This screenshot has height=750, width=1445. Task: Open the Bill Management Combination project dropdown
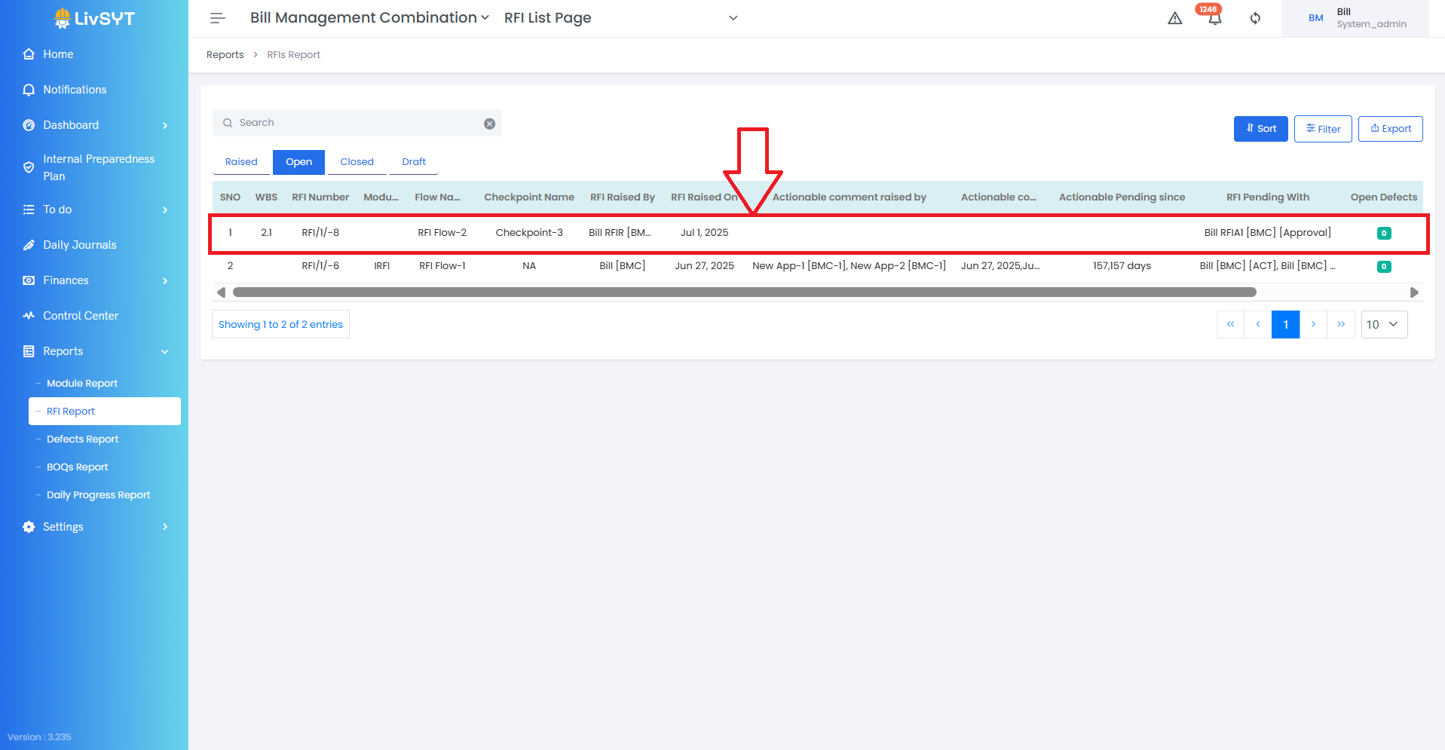pyautogui.click(x=369, y=17)
